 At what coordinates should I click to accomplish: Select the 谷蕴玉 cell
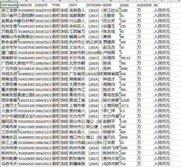(111, 26)
